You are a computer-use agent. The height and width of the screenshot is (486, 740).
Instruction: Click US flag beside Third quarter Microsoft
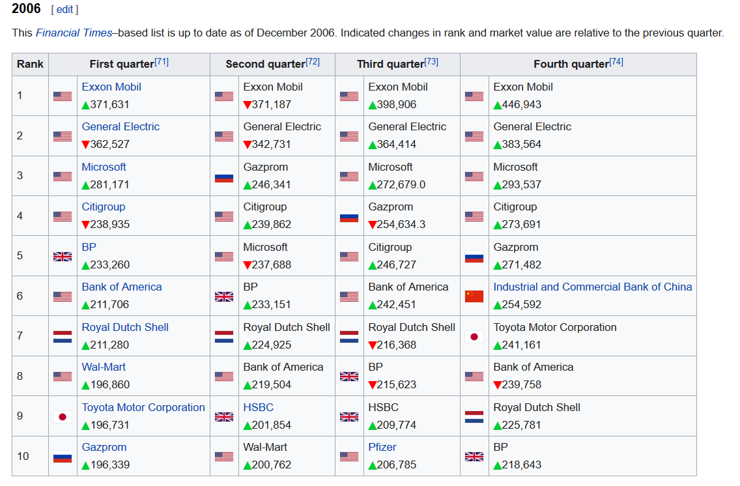click(349, 177)
